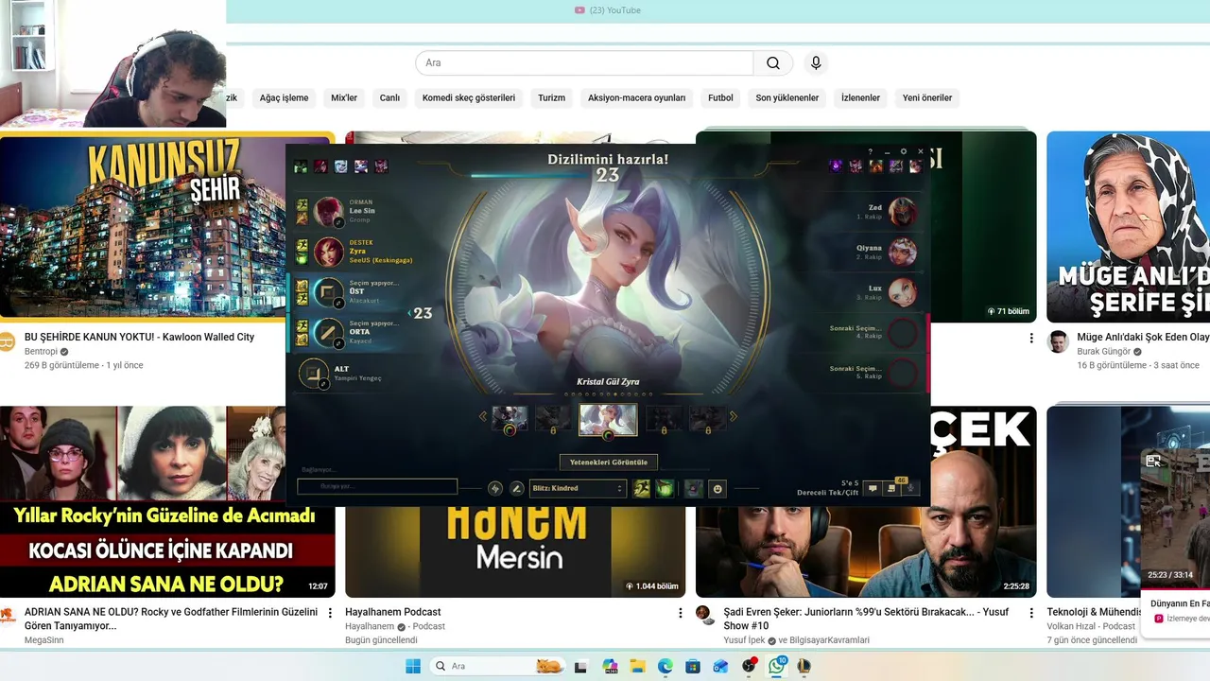Open more options for ADRIAN SANA NE OLDU
This screenshot has height=681, width=1210.
tap(330, 613)
